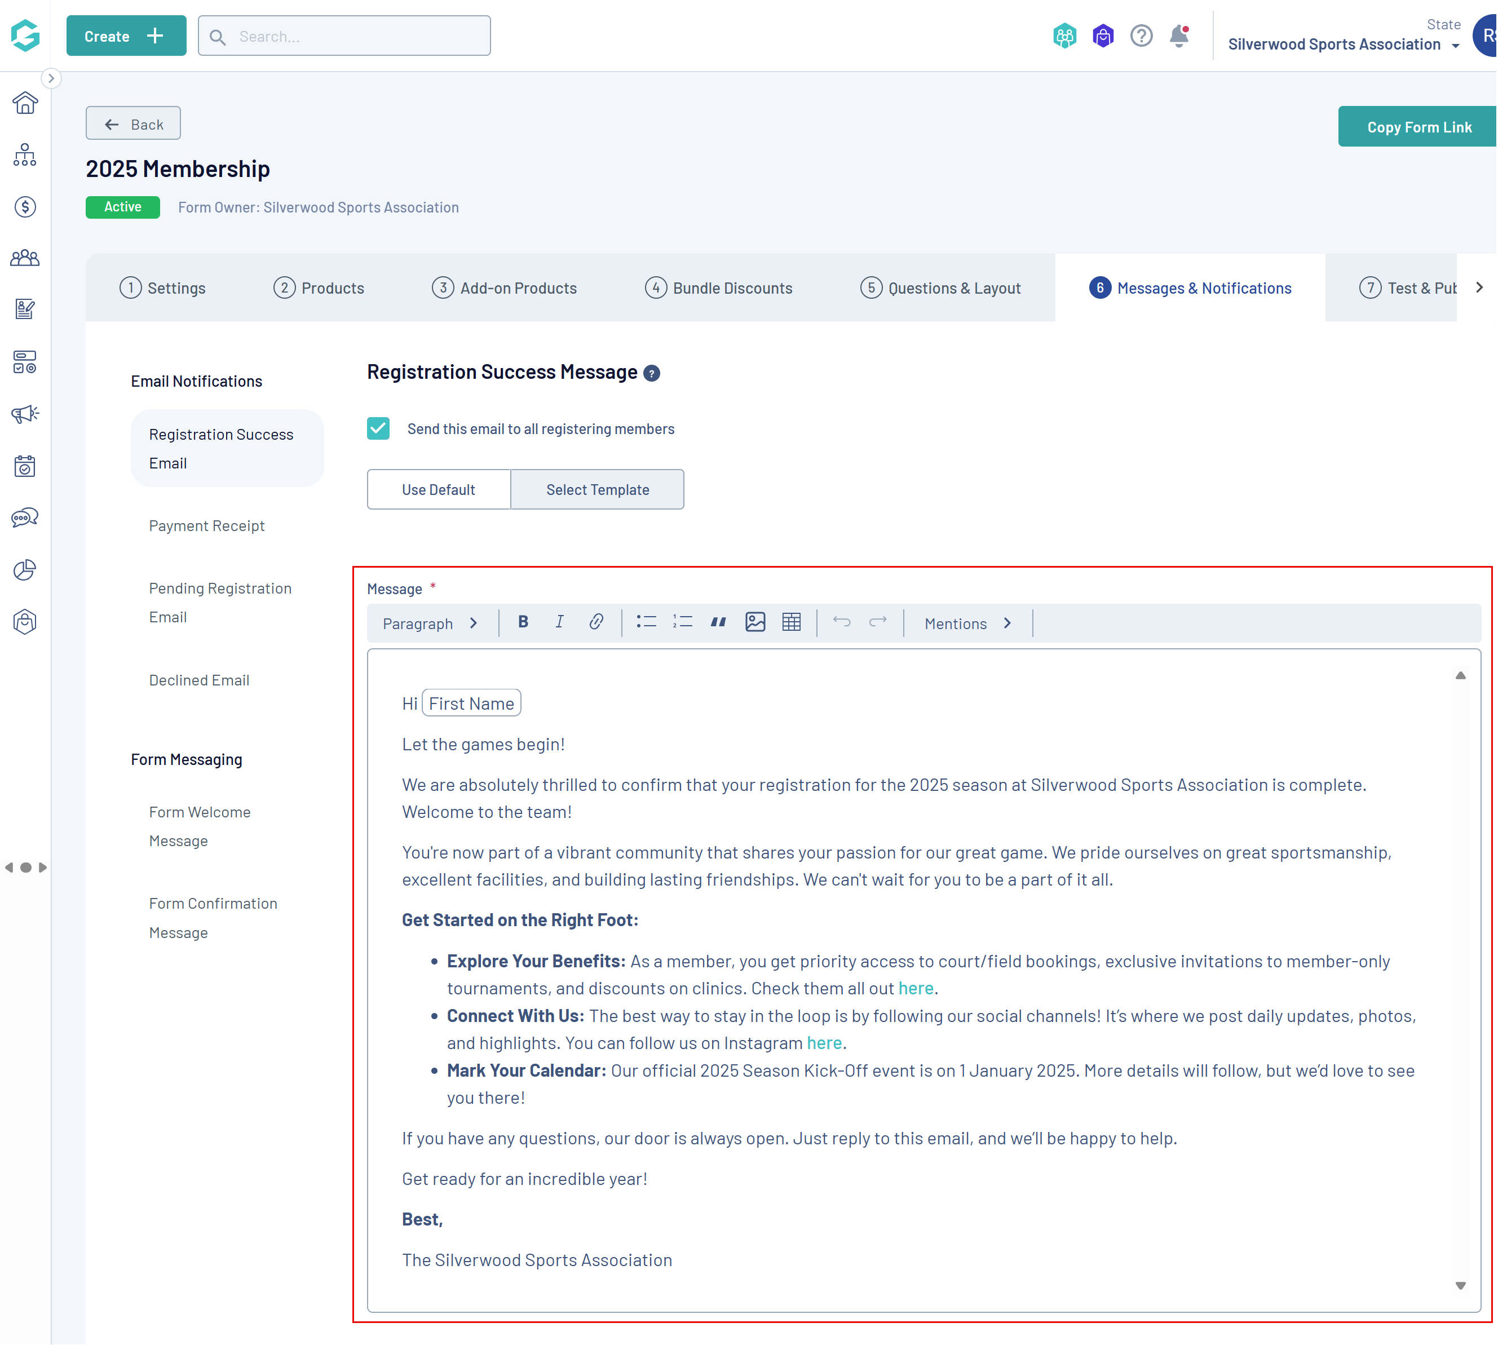The image size is (1498, 1345).
Task: Apply italic formatting in editor toolbar
Action: tap(559, 623)
